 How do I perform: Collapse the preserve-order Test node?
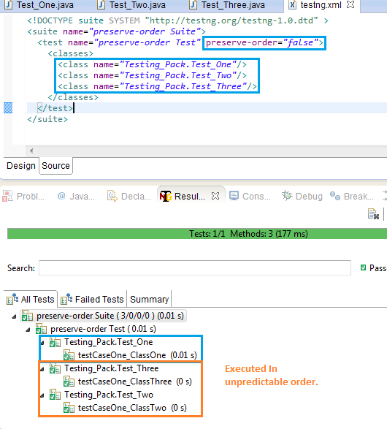click(x=28, y=330)
